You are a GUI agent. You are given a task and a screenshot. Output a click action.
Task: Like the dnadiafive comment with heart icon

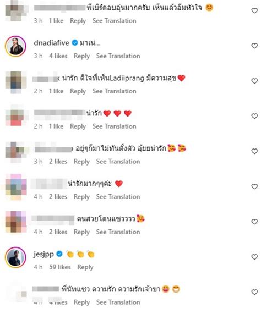pyautogui.click(x=254, y=46)
